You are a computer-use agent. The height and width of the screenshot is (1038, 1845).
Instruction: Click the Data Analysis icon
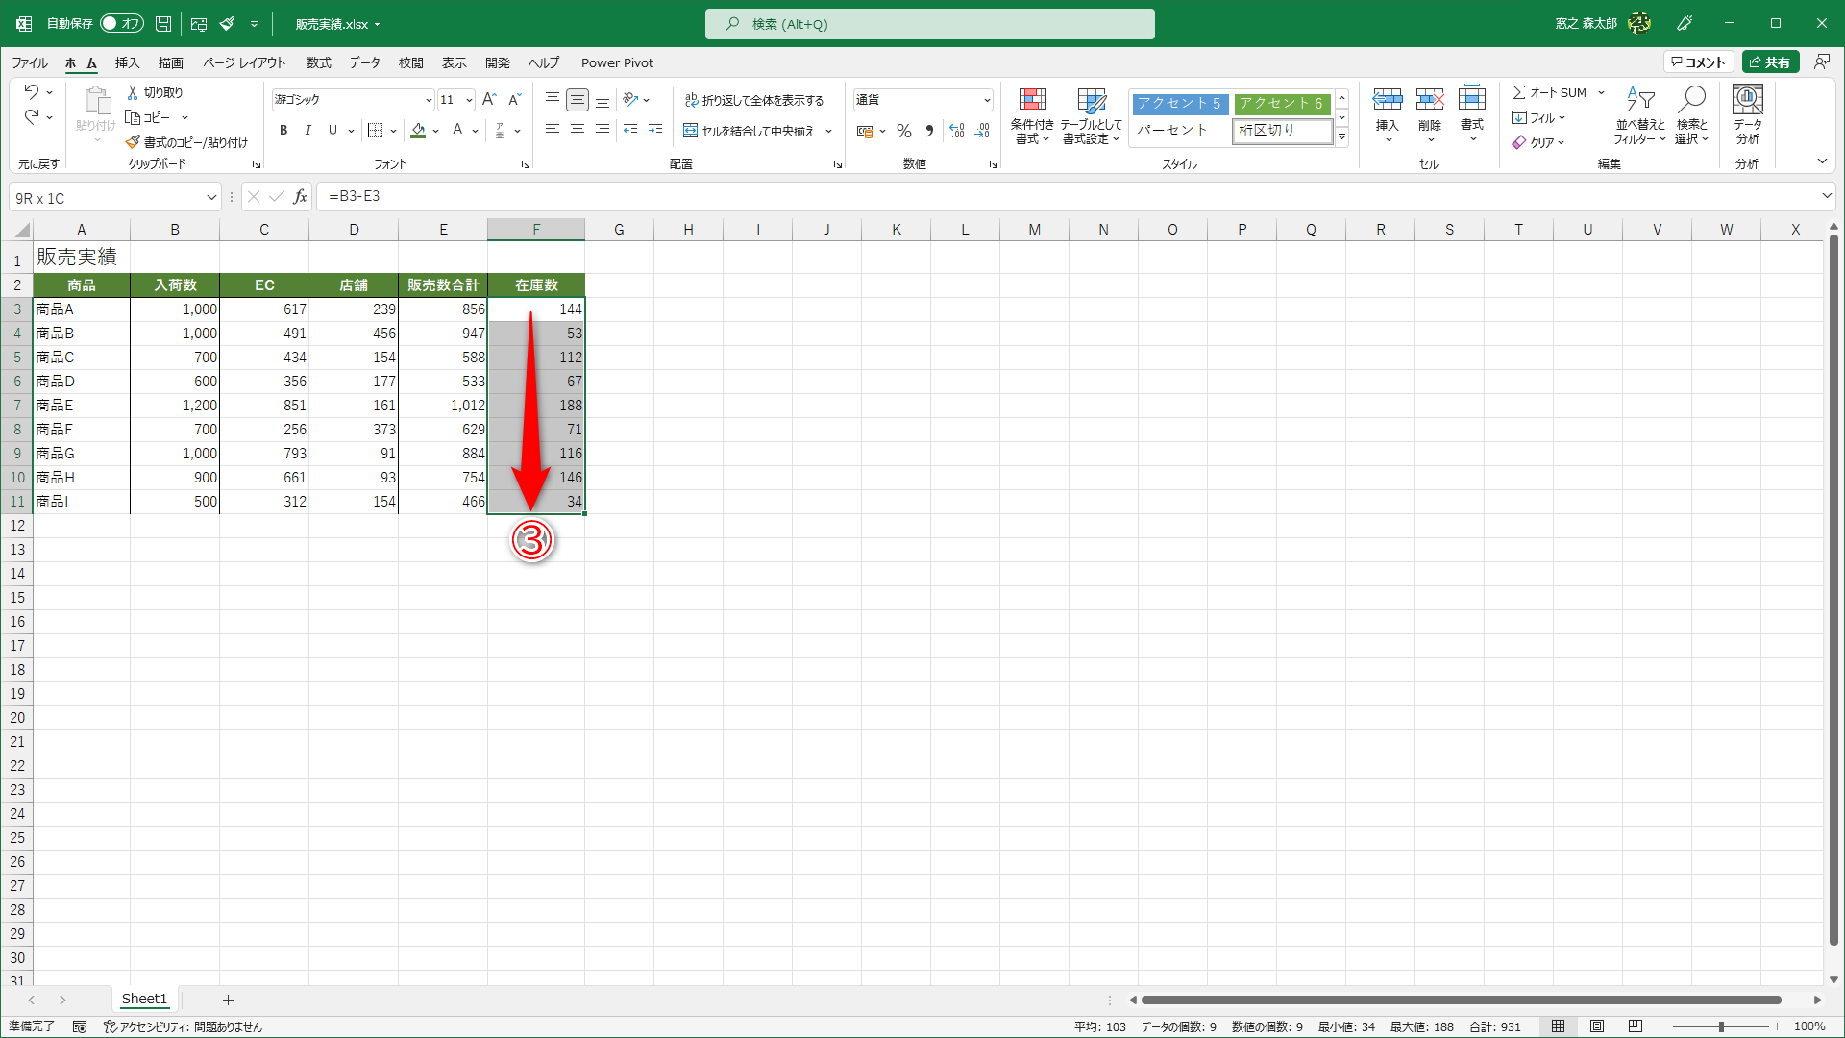pyautogui.click(x=1747, y=100)
